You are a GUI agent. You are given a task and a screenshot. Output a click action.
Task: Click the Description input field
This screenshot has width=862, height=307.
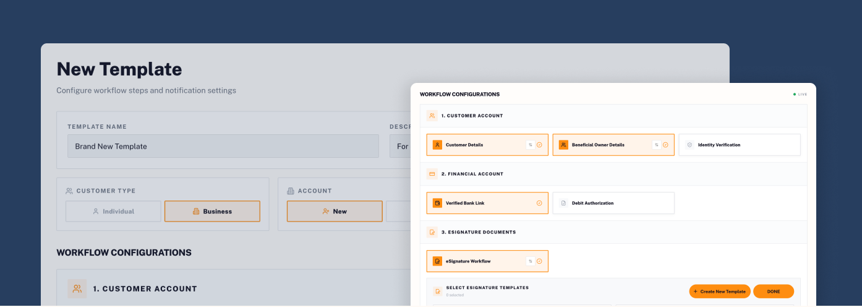(x=400, y=146)
